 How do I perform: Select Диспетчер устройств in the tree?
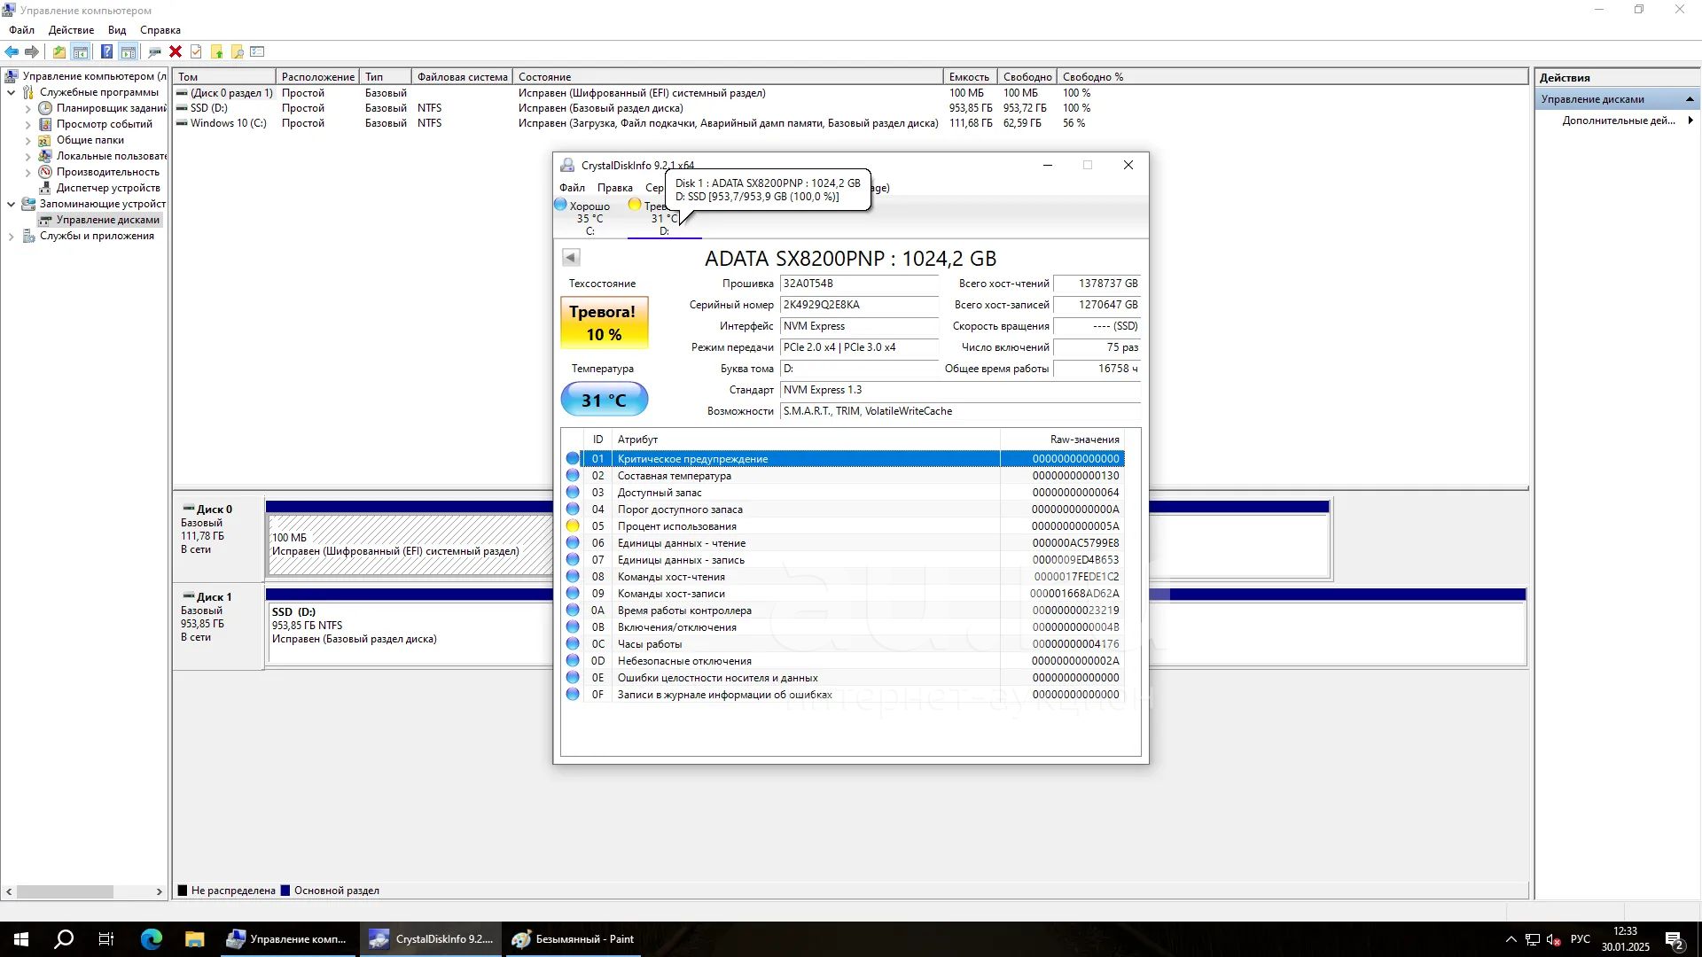pyautogui.click(x=108, y=188)
